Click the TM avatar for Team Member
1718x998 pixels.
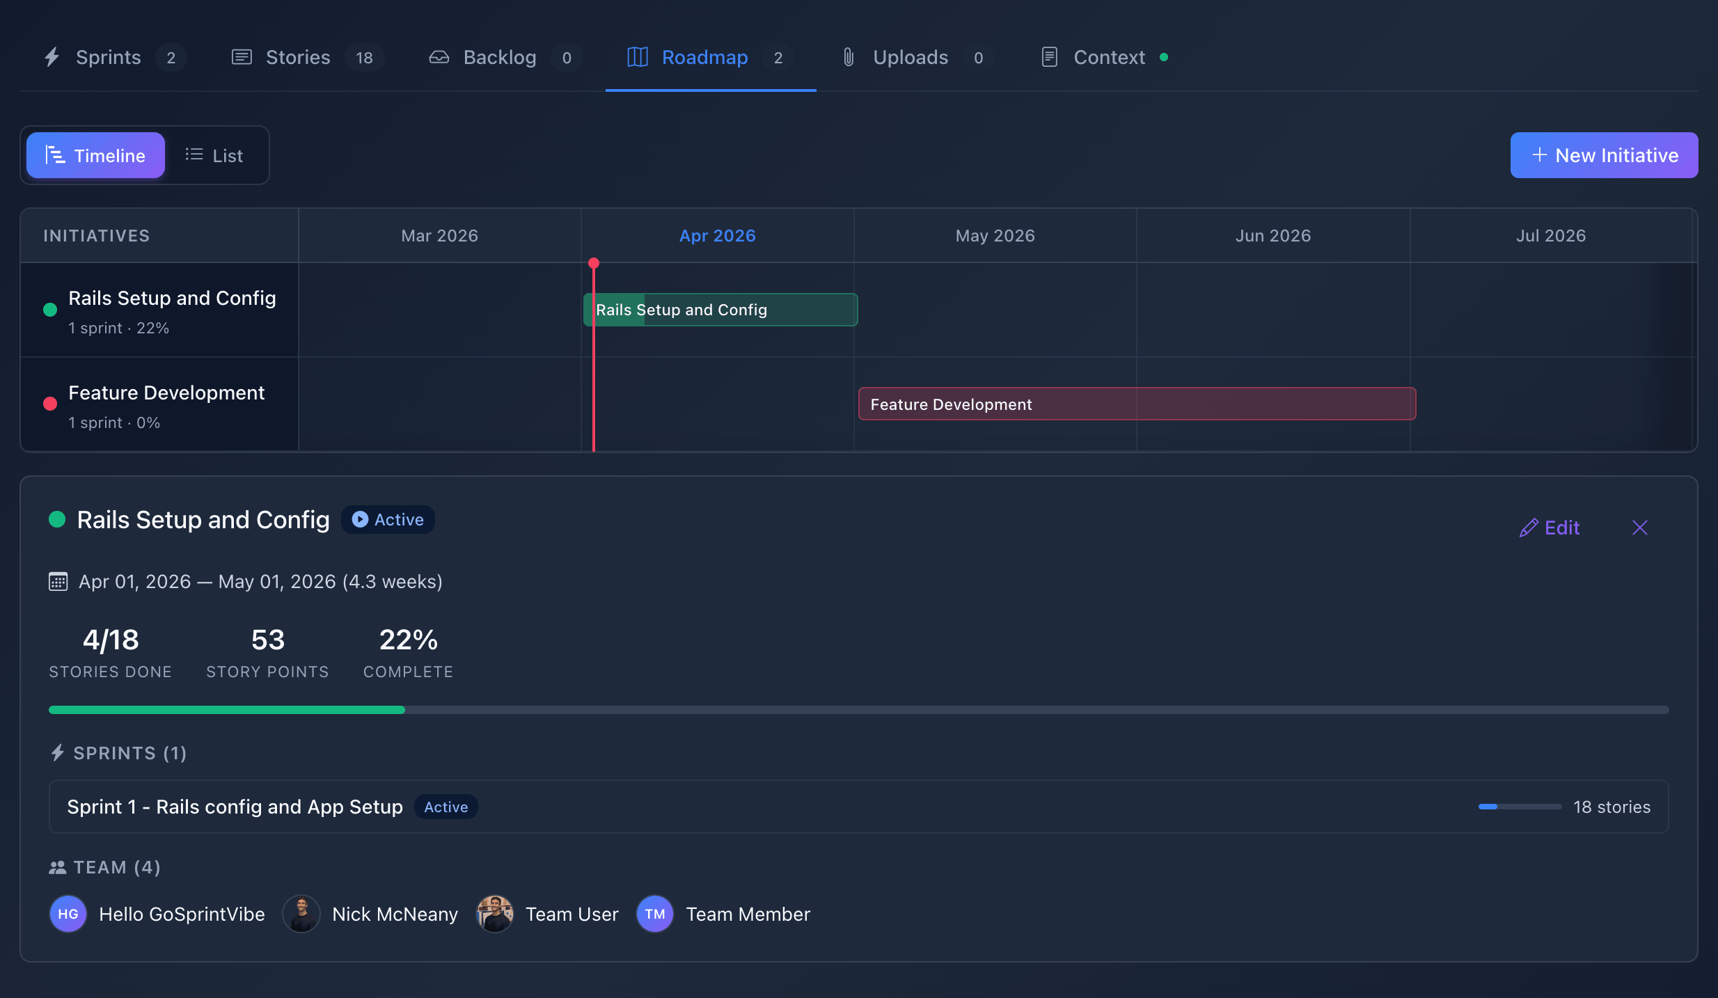[x=655, y=914]
